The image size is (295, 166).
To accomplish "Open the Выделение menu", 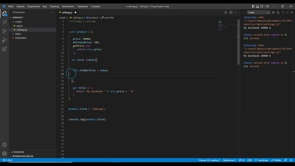I will pos(34,6).
